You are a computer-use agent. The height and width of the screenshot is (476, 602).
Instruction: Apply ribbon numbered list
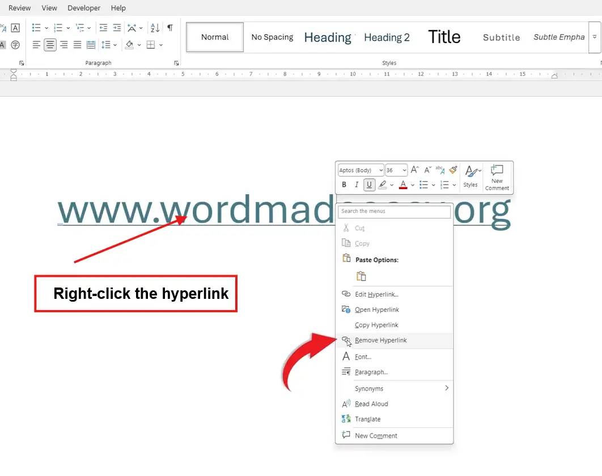(58, 28)
